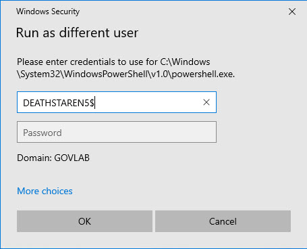Click the Windows Security title text
This screenshot has height=249, width=307.
pos(48,12)
